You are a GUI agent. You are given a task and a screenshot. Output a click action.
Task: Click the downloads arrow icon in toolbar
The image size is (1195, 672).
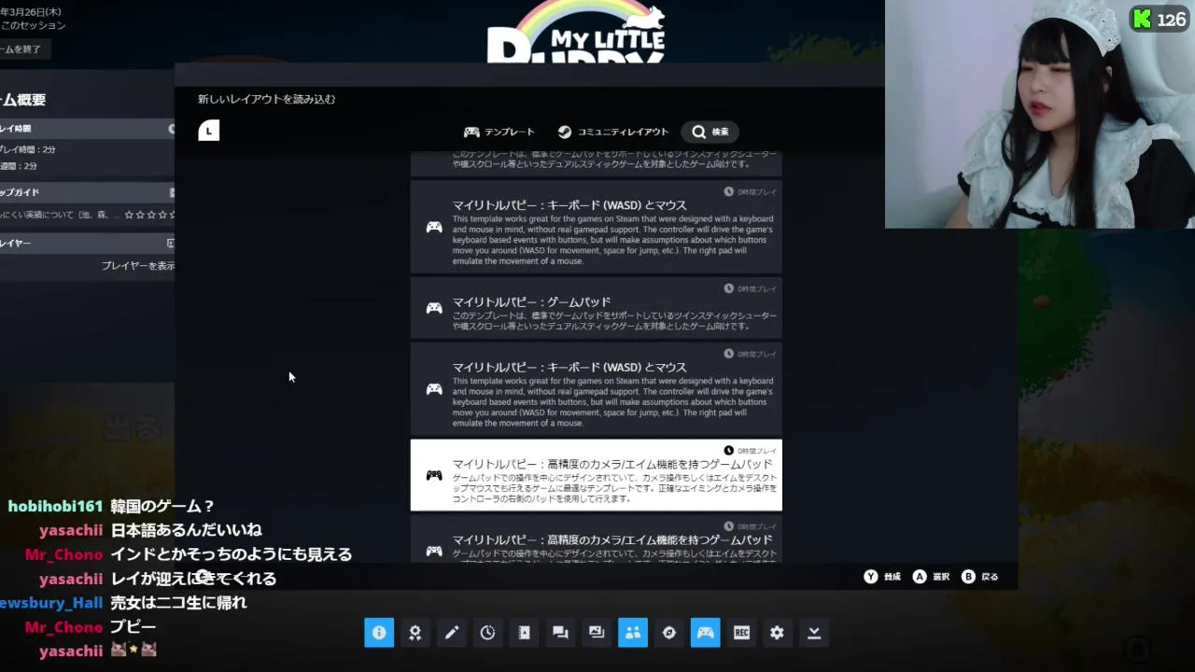[x=814, y=633]
